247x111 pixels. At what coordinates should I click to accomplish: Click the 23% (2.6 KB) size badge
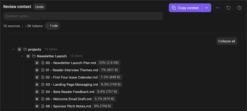(109, 63)
